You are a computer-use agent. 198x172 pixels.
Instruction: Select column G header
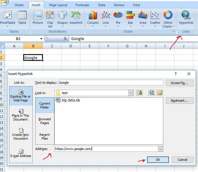point(127,46)
